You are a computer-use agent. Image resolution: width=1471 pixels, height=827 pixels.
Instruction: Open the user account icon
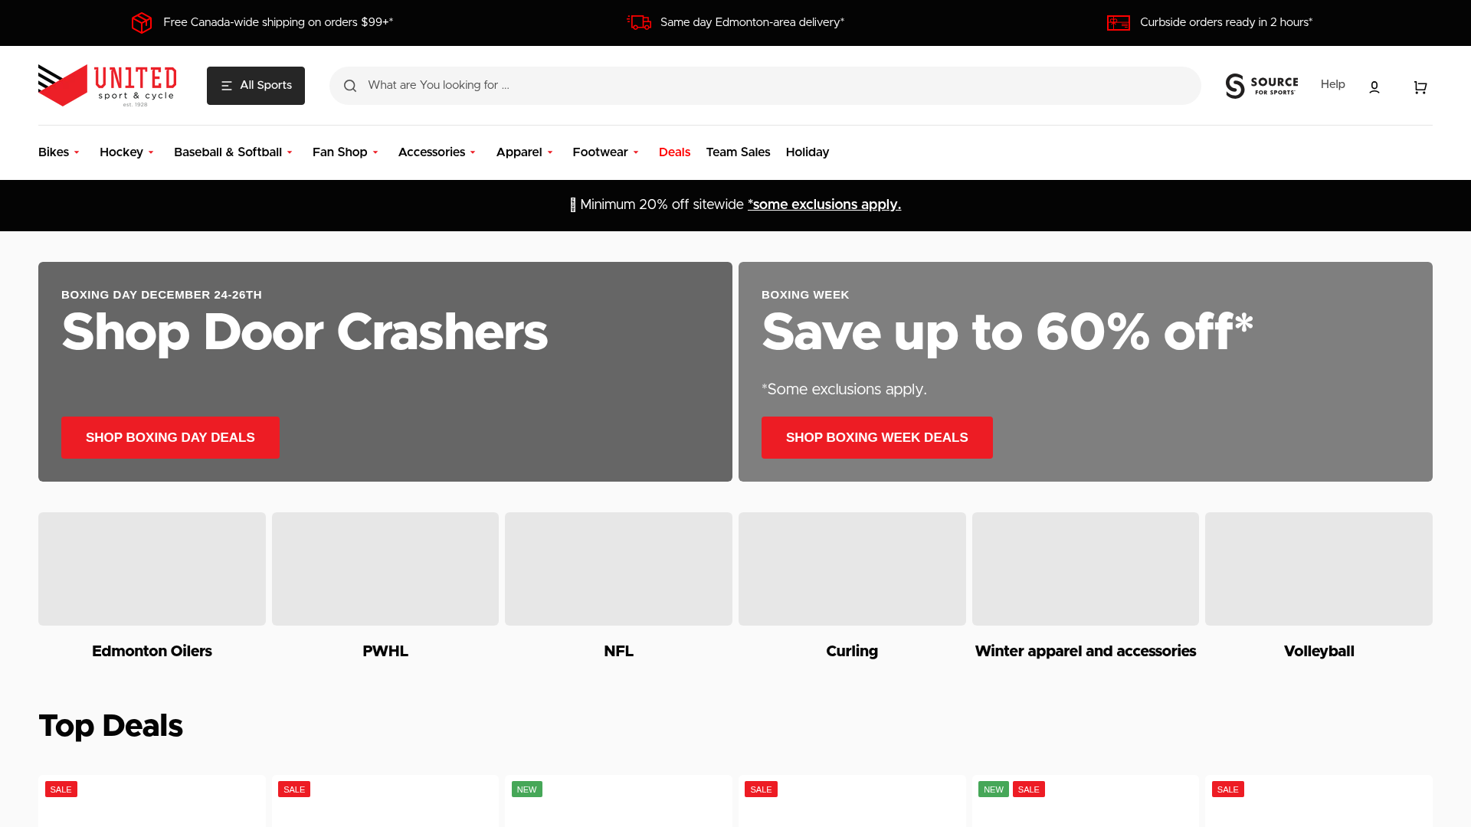coord(1374,87)
